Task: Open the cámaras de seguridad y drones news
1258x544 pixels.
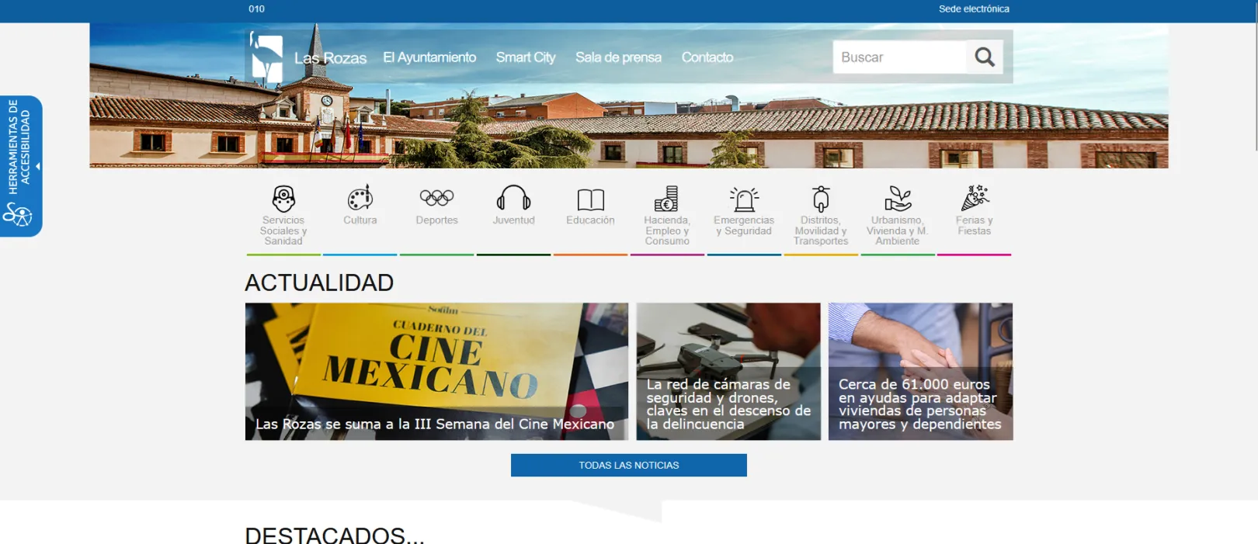Action: pos(728,372)
